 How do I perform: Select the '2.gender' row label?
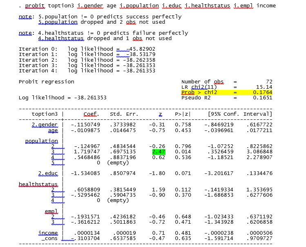point(45,125)
